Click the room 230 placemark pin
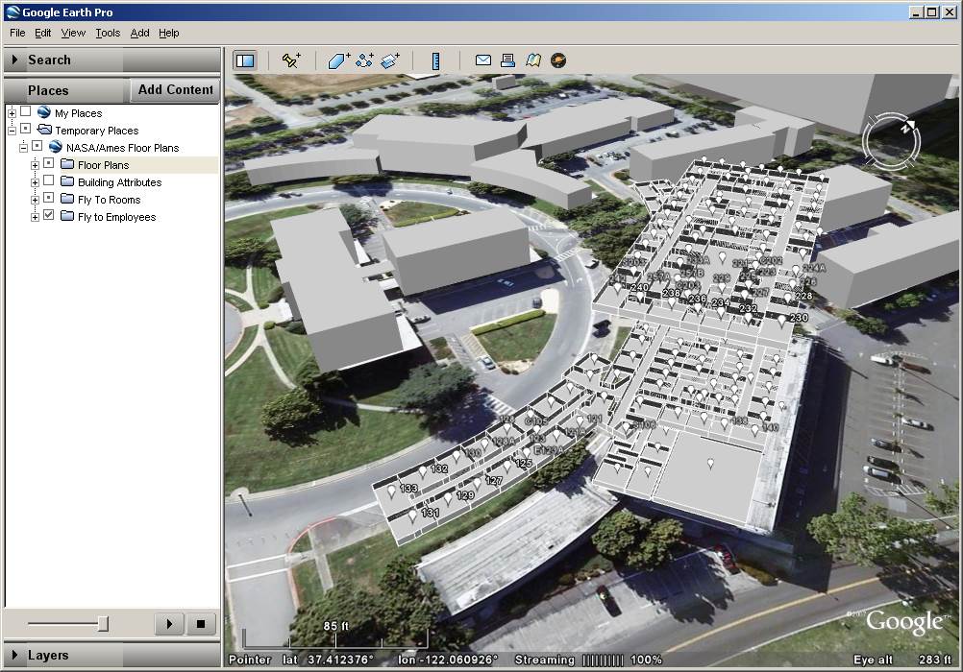This screenshot has height=672, width=963. pyautogui.click(x=781, y=321)
